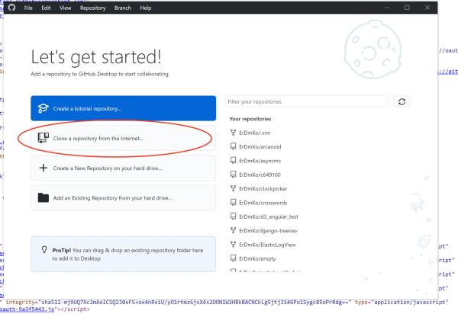
Task: Click the fork icon beside ErDmKo/clockpicker
Action: pos(233,188)
